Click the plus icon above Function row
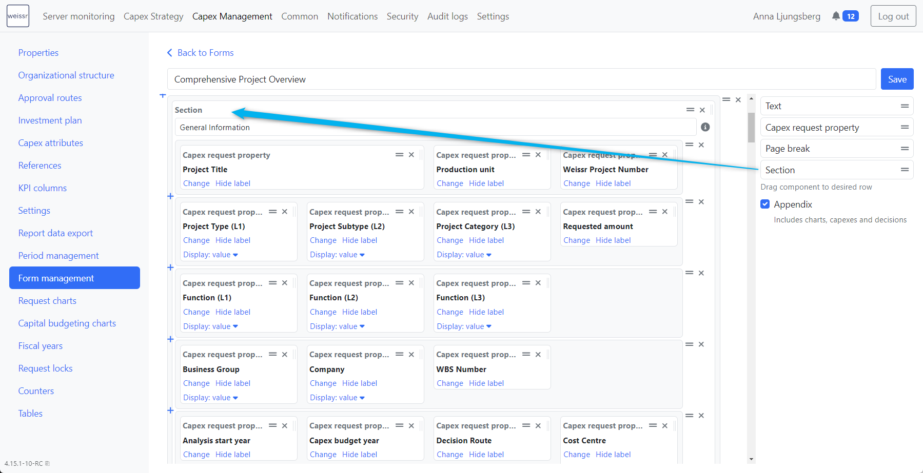This screenshot has width=923, height=473. [x=170, y=268]
